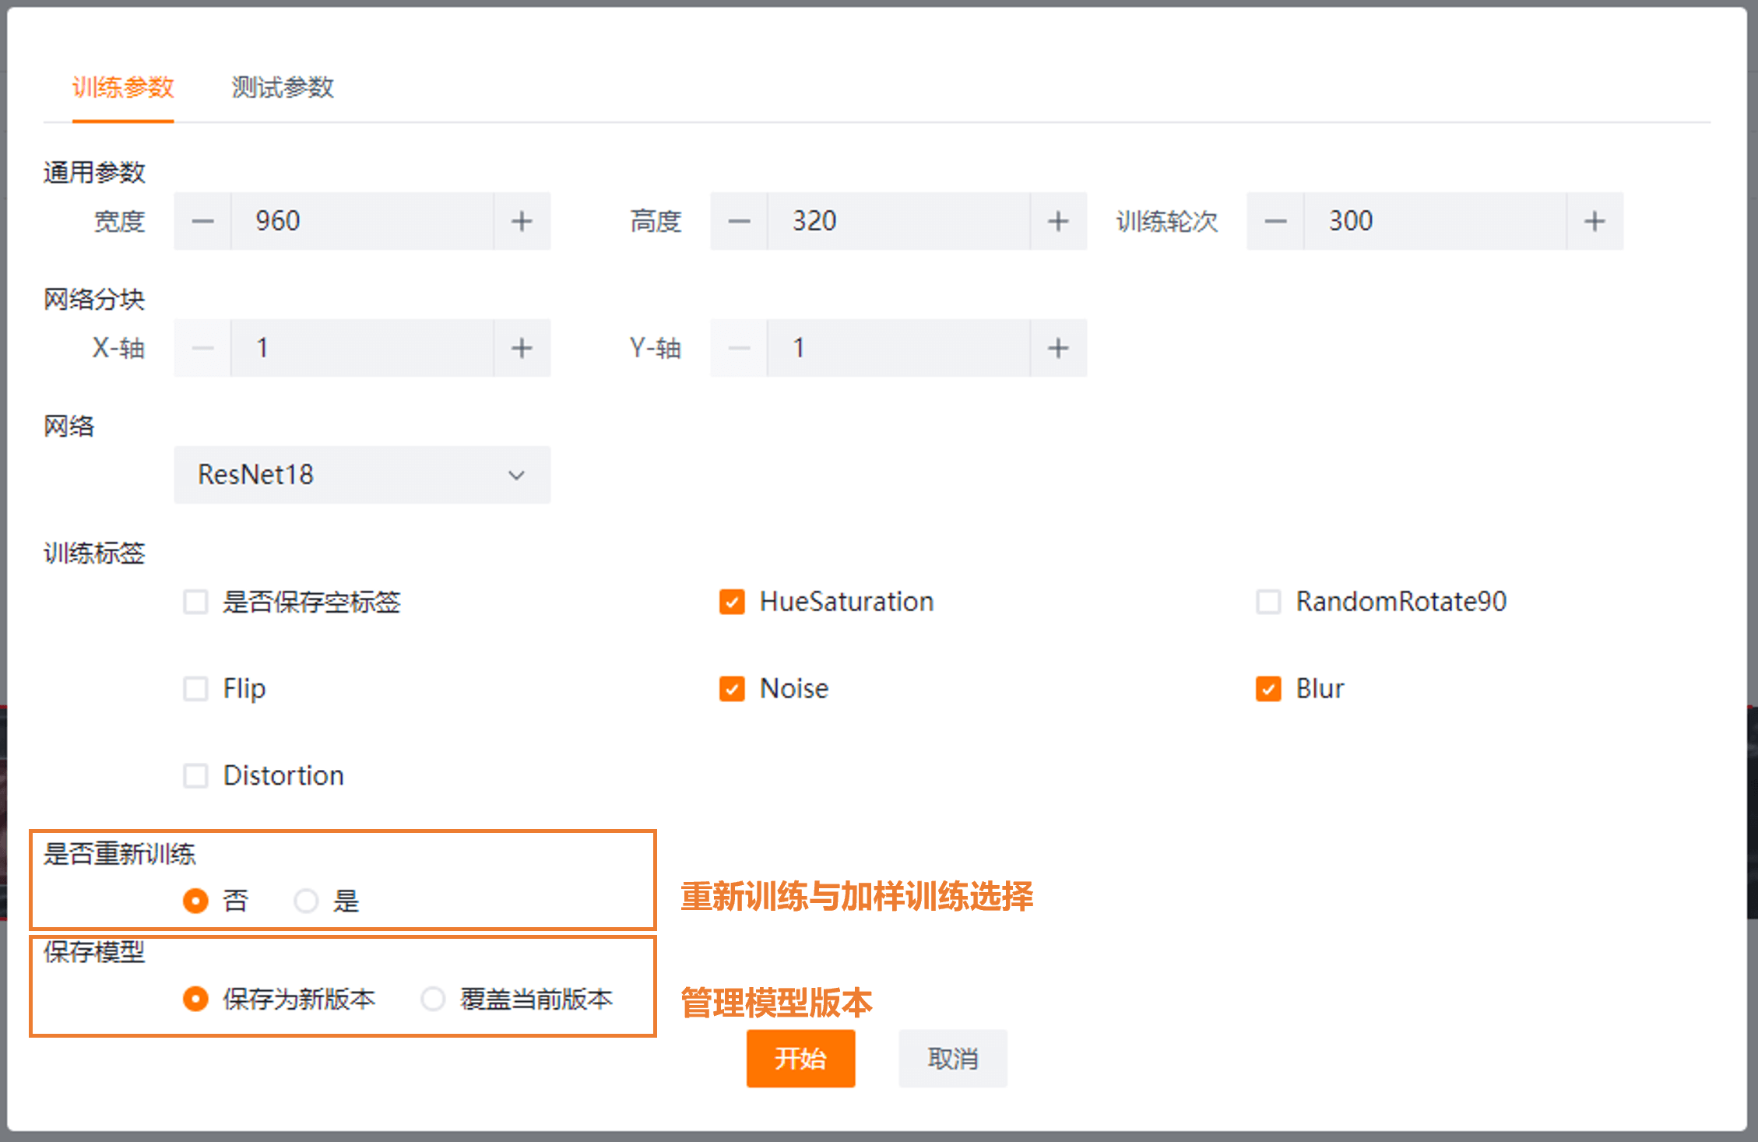Increase Y-轴 block count
This screenshot has width=1758, height=1142.
[1058, 348]
